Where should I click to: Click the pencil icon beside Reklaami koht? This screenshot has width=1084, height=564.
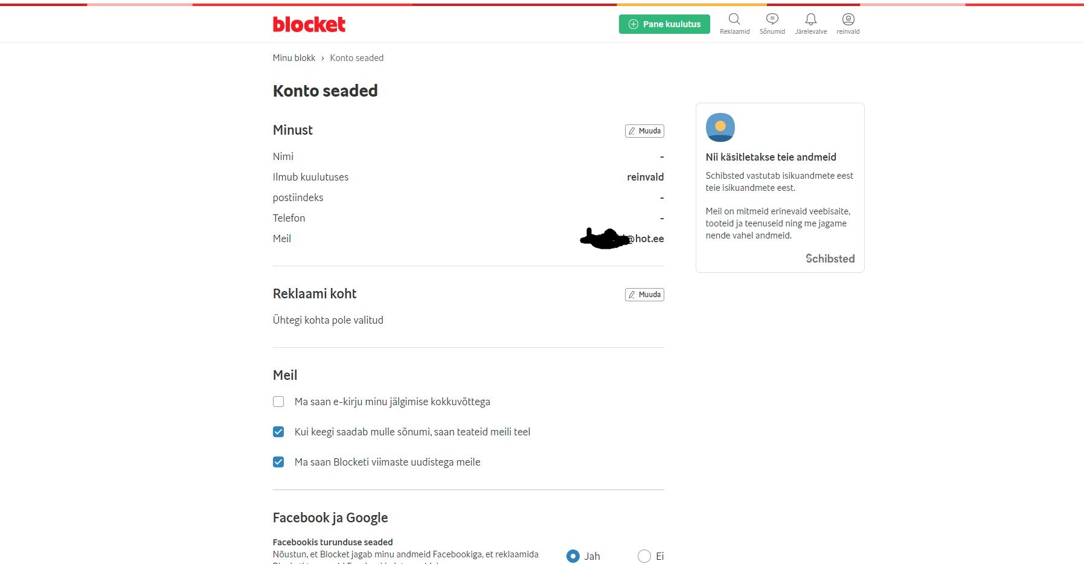click(632, 295)
